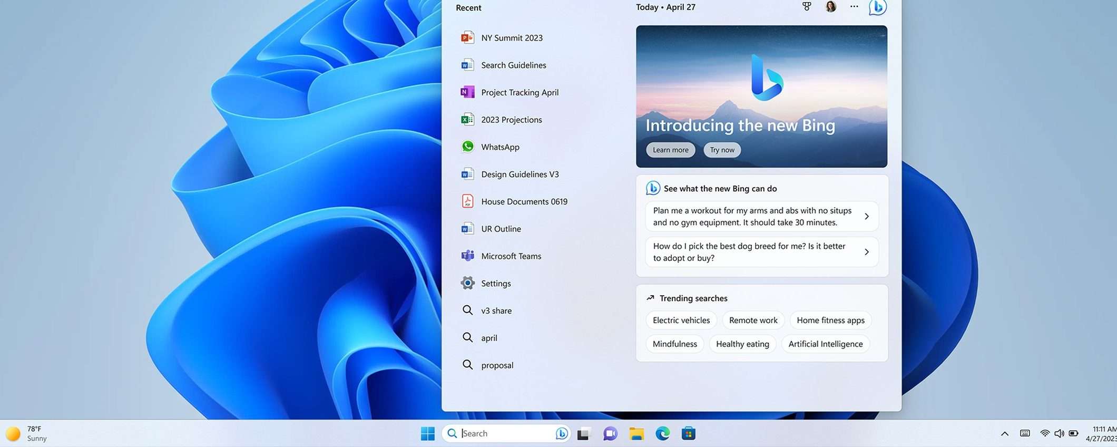Click the Learn more button

[670, 150]
